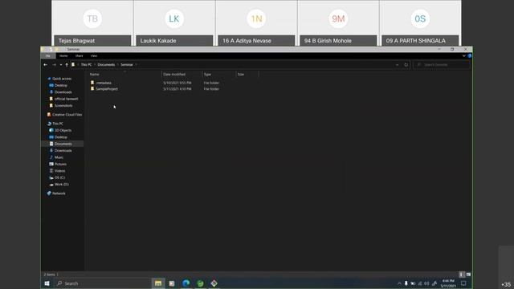Show hidden system tray icons
This screenshot has height=289, width=514.
[399, 283]
